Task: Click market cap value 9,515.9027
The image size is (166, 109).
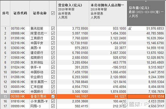Action: click(156, 67)
